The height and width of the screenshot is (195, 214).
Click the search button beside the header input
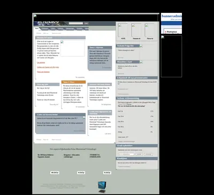click(86, 24)
